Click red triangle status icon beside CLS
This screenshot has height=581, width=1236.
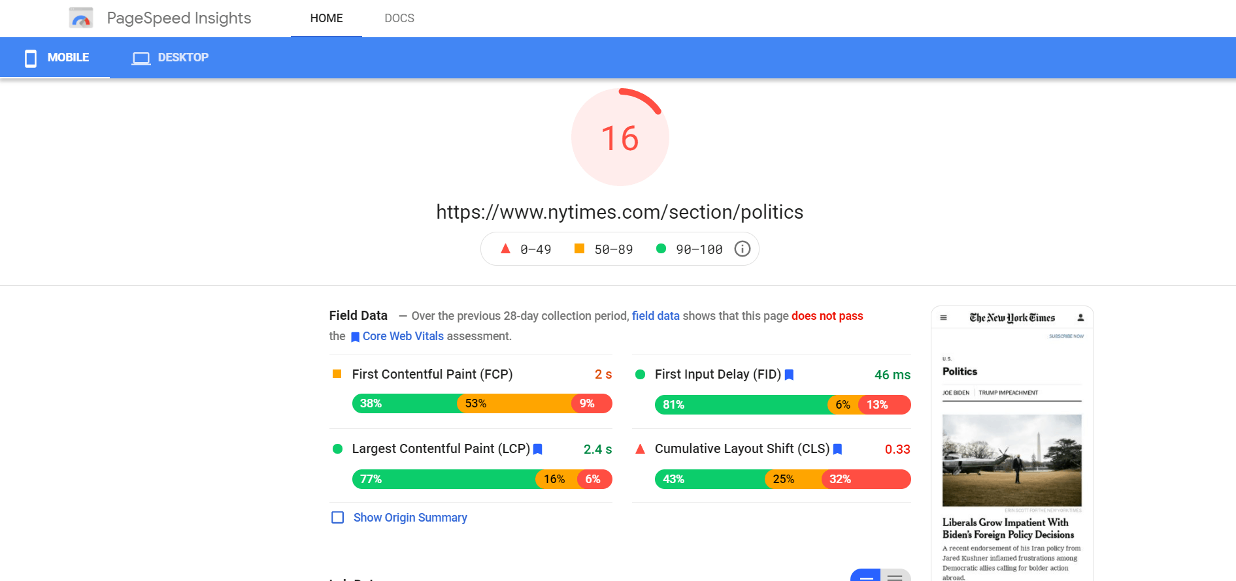click(x=641, y=448)
